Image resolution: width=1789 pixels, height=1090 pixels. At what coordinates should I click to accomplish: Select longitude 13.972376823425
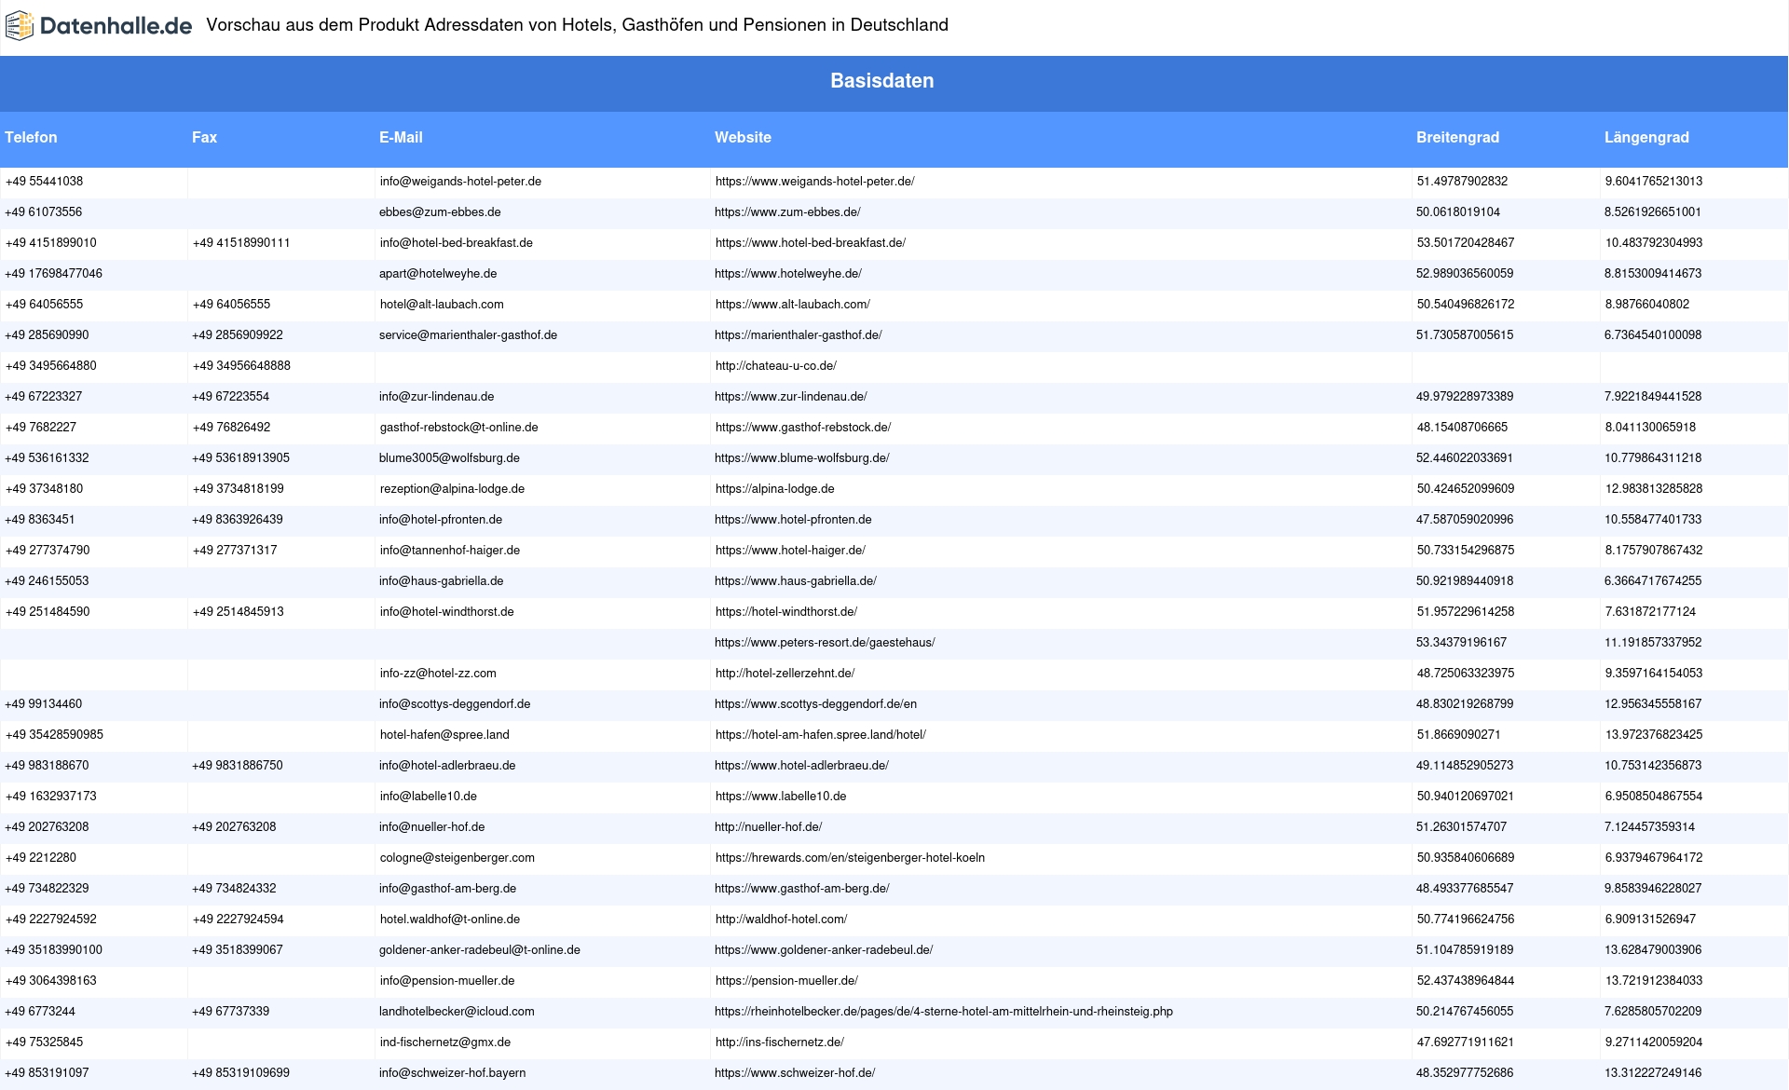1654,735
